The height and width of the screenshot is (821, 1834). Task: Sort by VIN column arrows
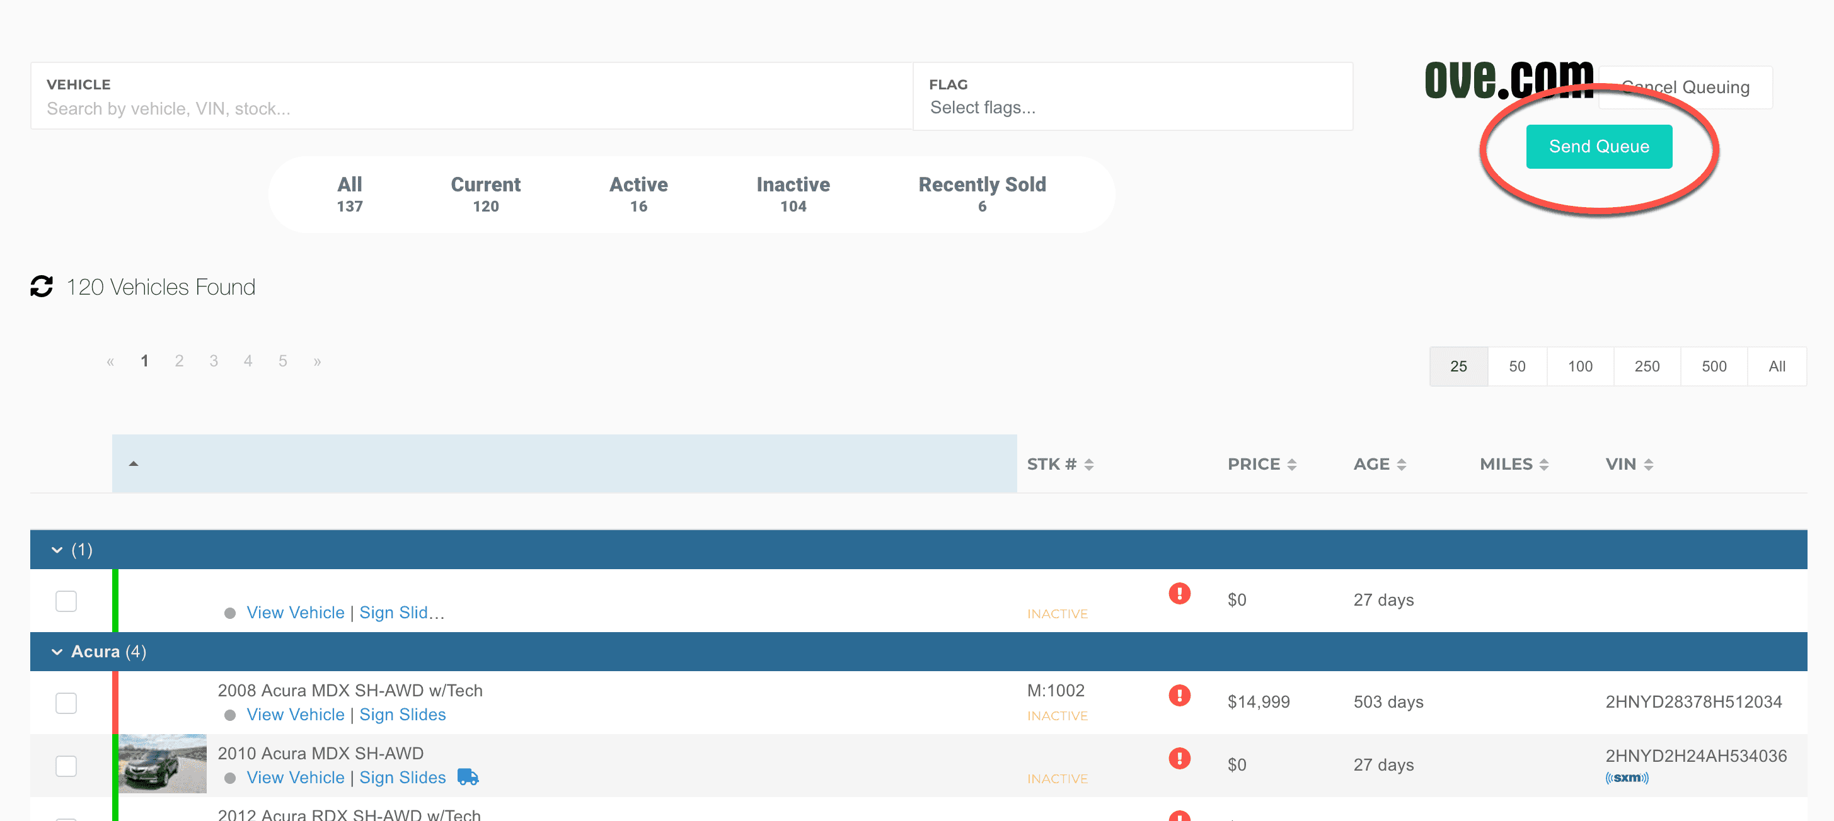tap(1648, 465)
